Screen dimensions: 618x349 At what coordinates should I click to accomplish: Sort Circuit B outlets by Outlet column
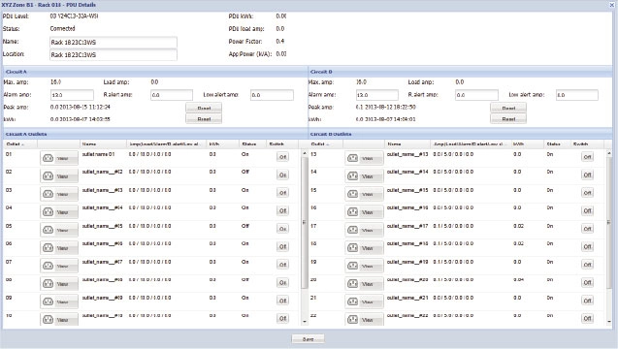(326, 144)
